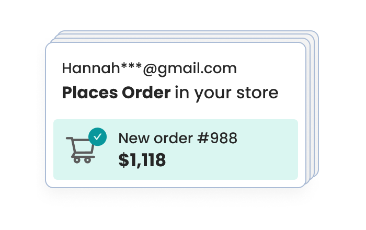This screenshot has height=230, width=366.
Task: Click the bold "Places Order" text
Action: tap(116, 93)
